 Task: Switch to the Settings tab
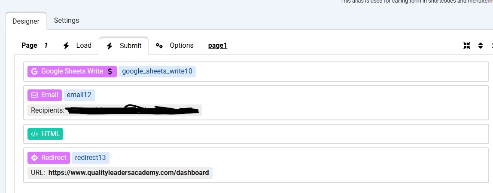point(66,21)
